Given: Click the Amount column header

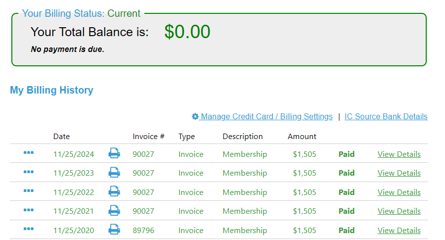Looking at the screenshot, I should [302, 136].
